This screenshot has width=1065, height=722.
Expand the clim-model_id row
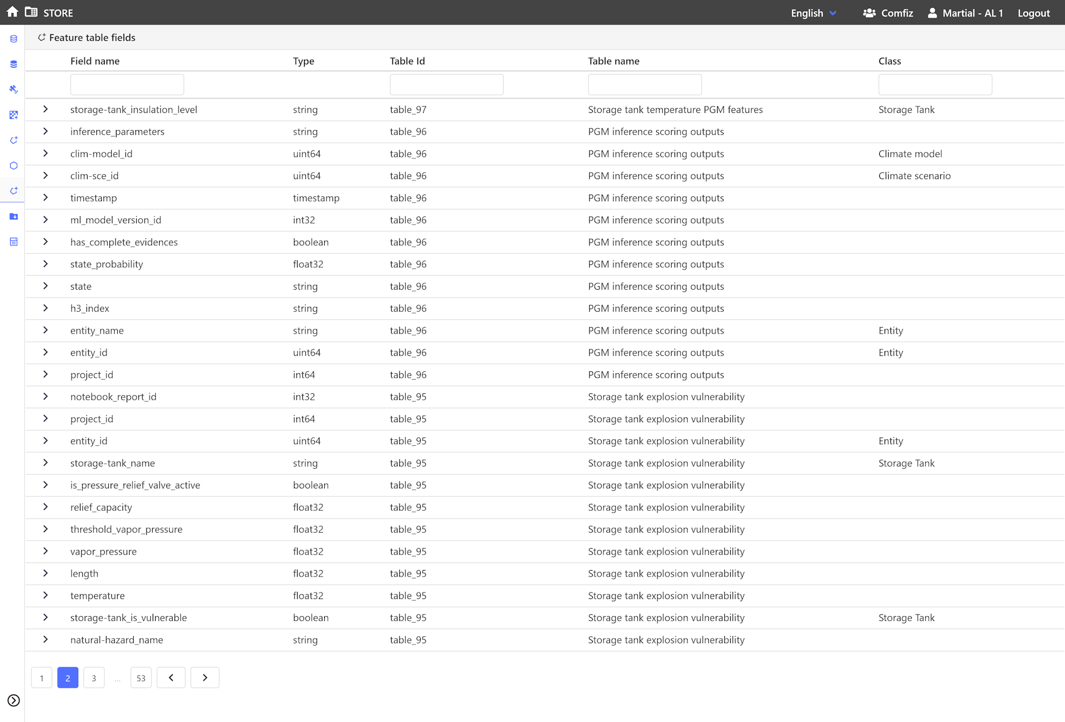click(46, 154)
